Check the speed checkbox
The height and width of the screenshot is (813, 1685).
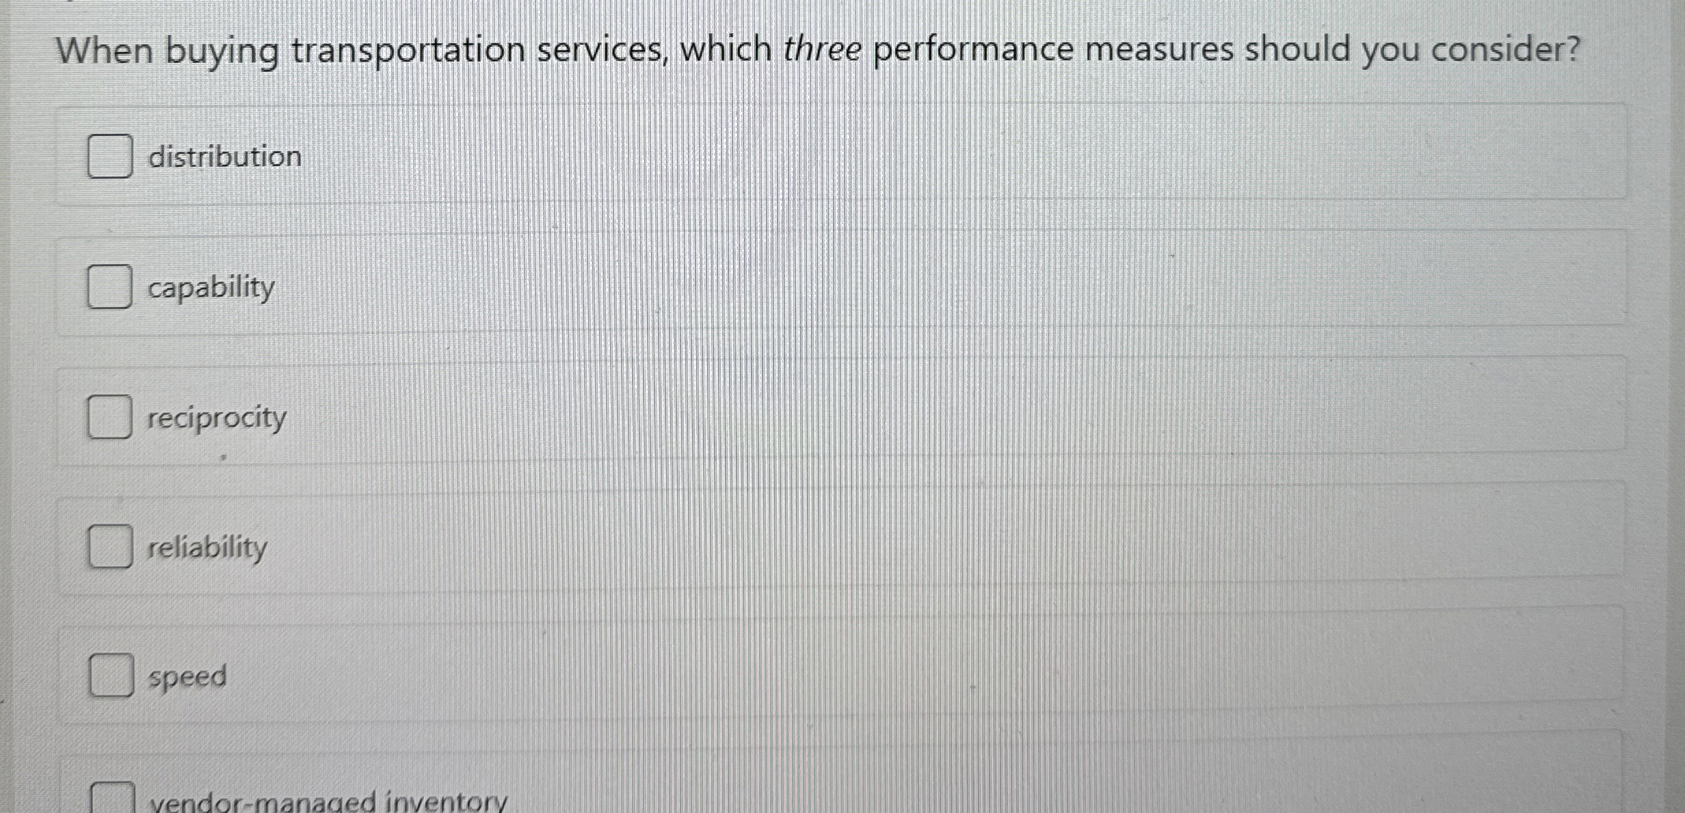coord(113,677)
